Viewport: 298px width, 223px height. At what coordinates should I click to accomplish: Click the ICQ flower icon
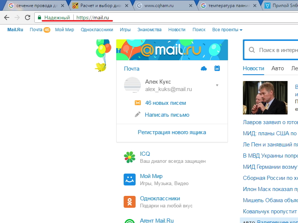click(x=130, y=157)
